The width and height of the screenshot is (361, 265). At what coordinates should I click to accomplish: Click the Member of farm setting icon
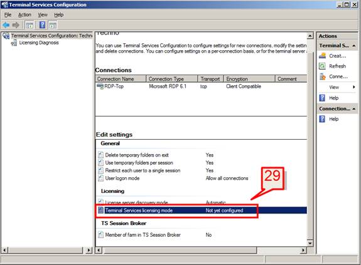coord(100,235)
